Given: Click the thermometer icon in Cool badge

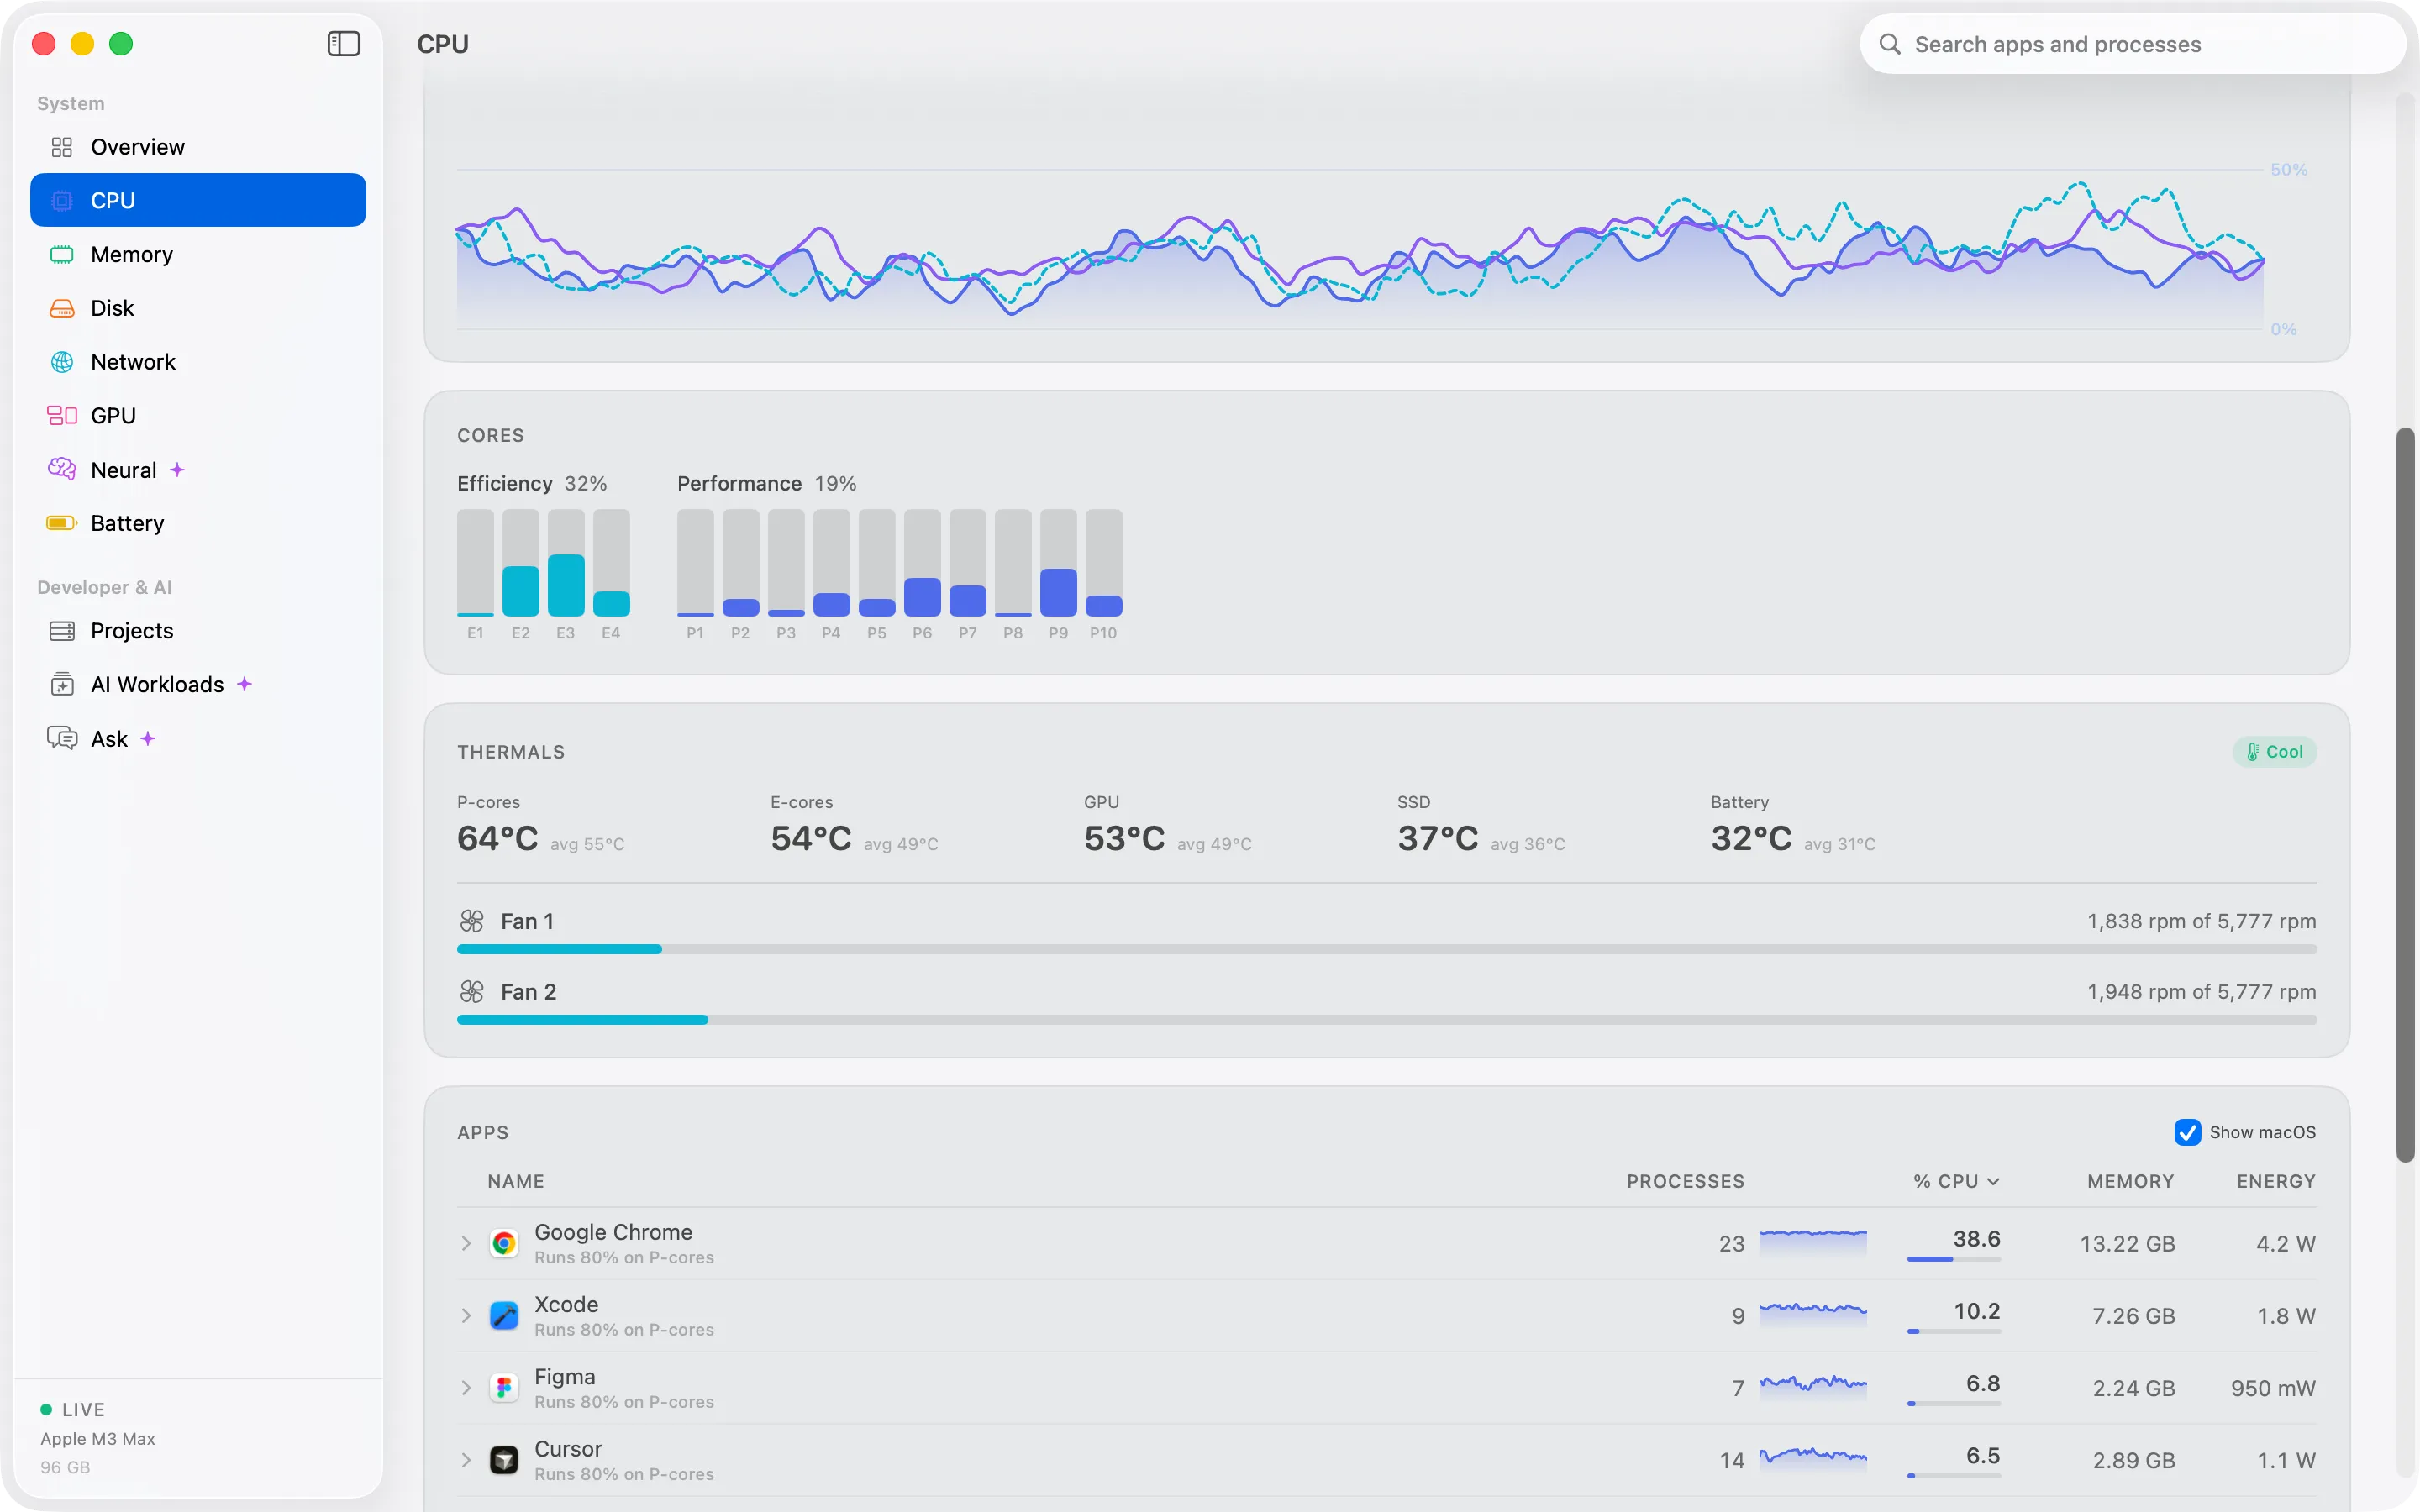Looking at the screenshot, I should (2252, 752).
